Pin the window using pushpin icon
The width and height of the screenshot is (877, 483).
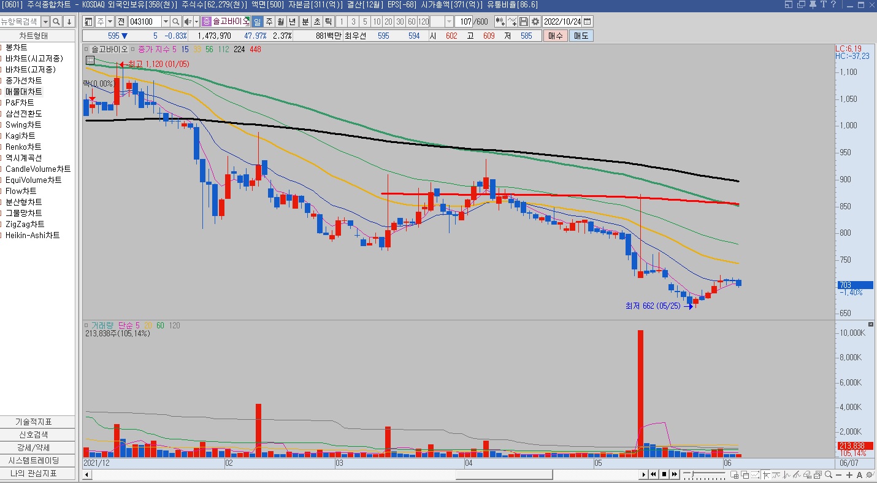pyautogui.click(x=813, y=4)
